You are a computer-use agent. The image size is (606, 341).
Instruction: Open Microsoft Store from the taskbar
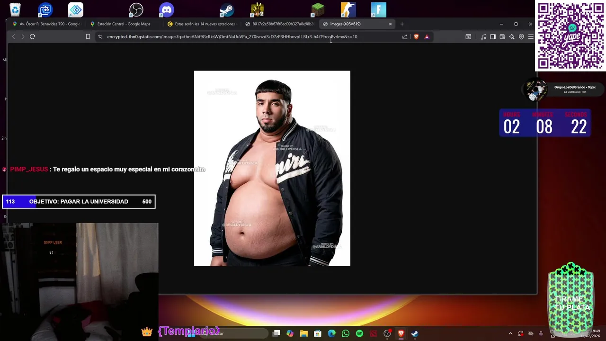pos(318,333)
